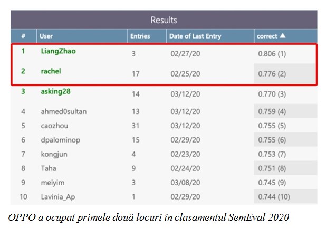Click the 0.806 (1) score cell
The height and width of the screenshot is (237, 336).
coord(272,54)
